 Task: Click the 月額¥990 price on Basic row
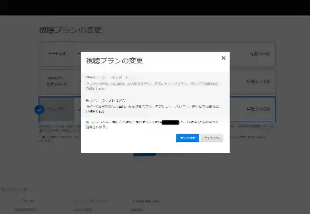(260, 54)
